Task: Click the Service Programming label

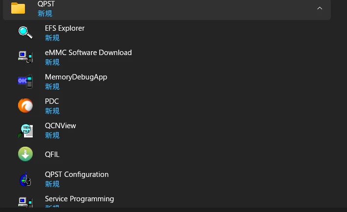Action: pos(79,199)
